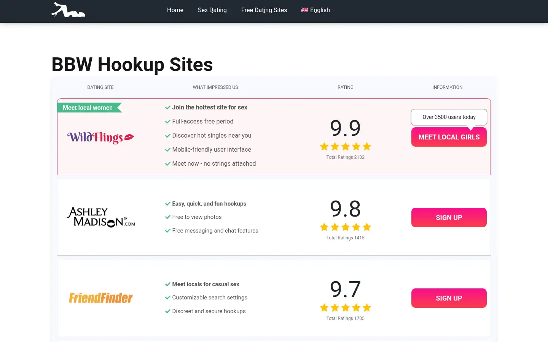548x342 pixels.
Task: Click the Ashley Madison star rating
Action: point(346,227)
